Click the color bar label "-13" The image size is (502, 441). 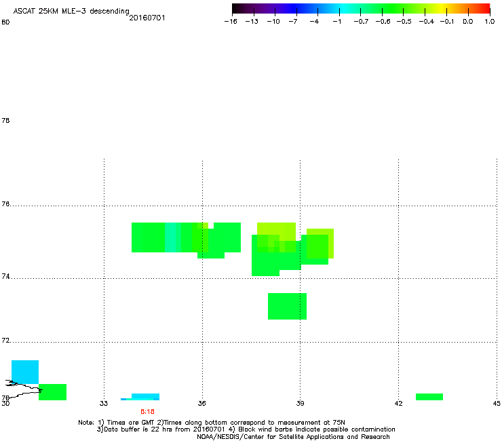(252, 22)
